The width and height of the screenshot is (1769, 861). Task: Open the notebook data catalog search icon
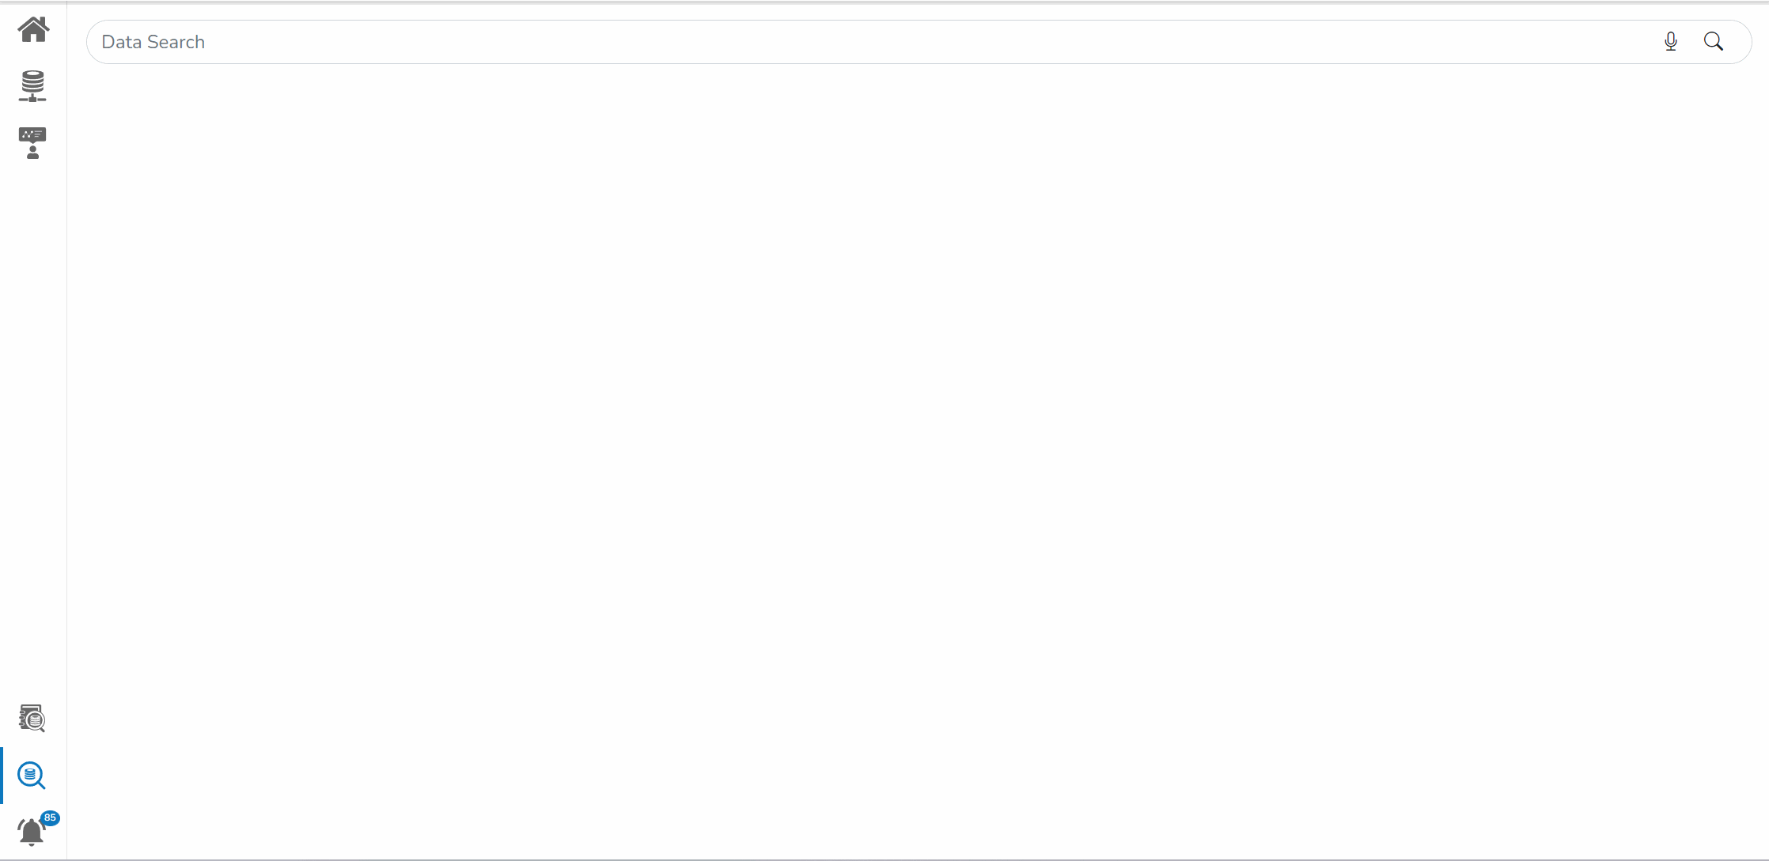tap(32, 719)
